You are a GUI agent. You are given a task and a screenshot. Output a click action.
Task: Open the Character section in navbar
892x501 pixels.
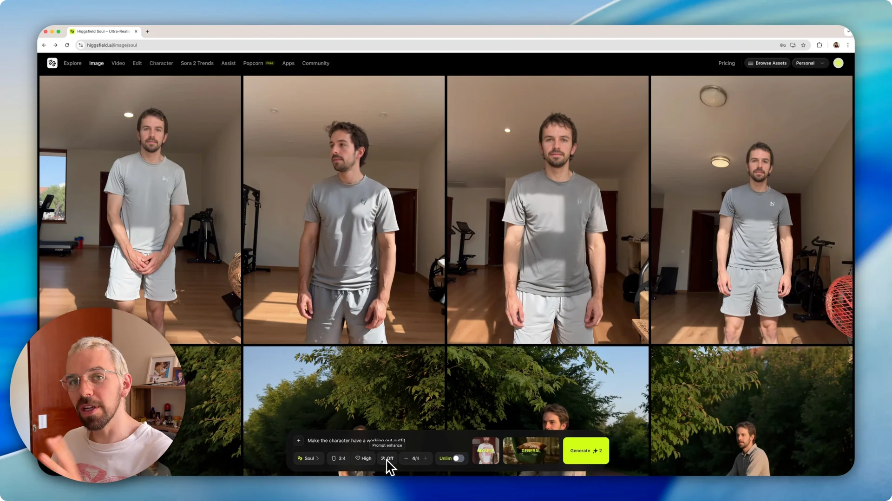point(161,63)
